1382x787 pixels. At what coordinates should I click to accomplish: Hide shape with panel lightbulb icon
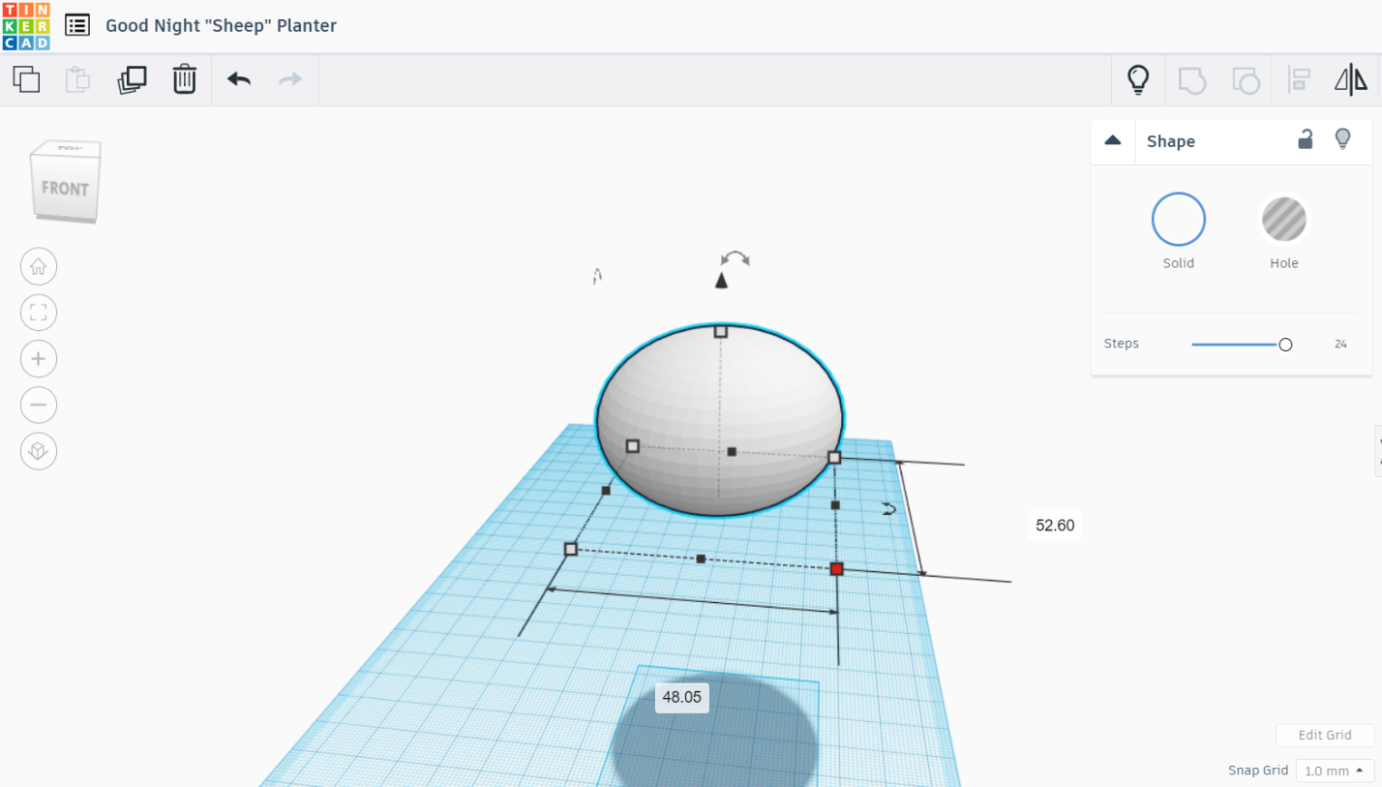1342,139
